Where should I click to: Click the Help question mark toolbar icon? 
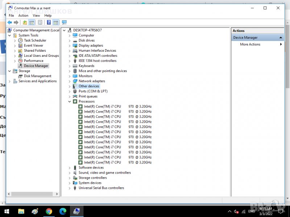49,22
